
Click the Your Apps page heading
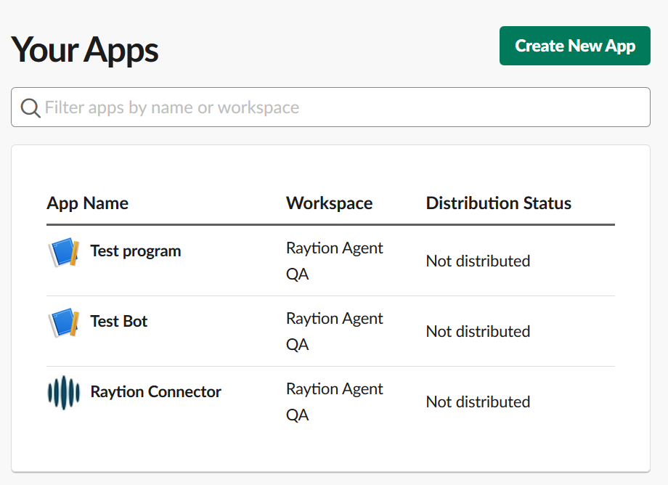(x=85, y=49)
